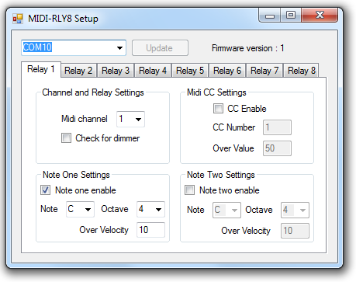Click the Channel and Relay Settings group title
The height and width of the screenshot is (282, 356).
93,92
